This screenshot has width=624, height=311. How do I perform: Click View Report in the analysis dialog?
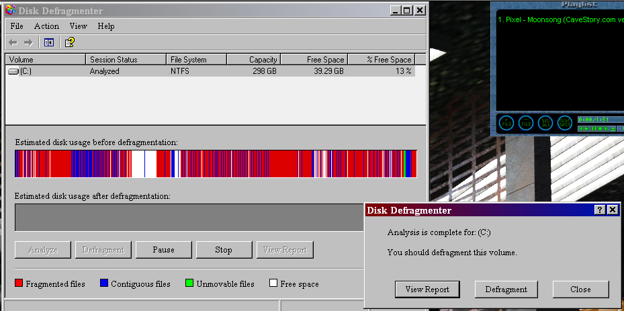point(427,290)
